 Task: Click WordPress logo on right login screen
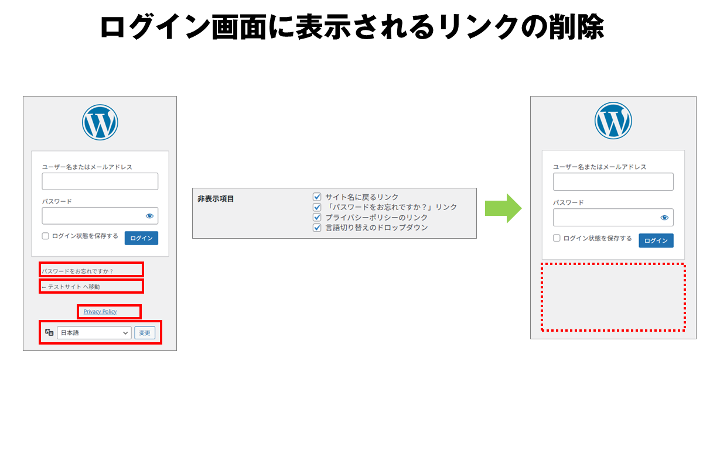pyautogui.click(x=613, y=121)
